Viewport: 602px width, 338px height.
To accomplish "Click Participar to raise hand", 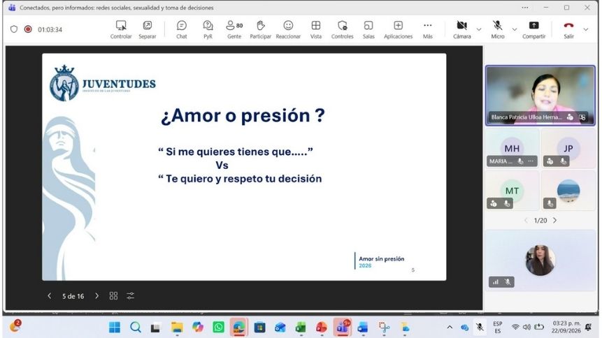I will [x=260, y=29].
